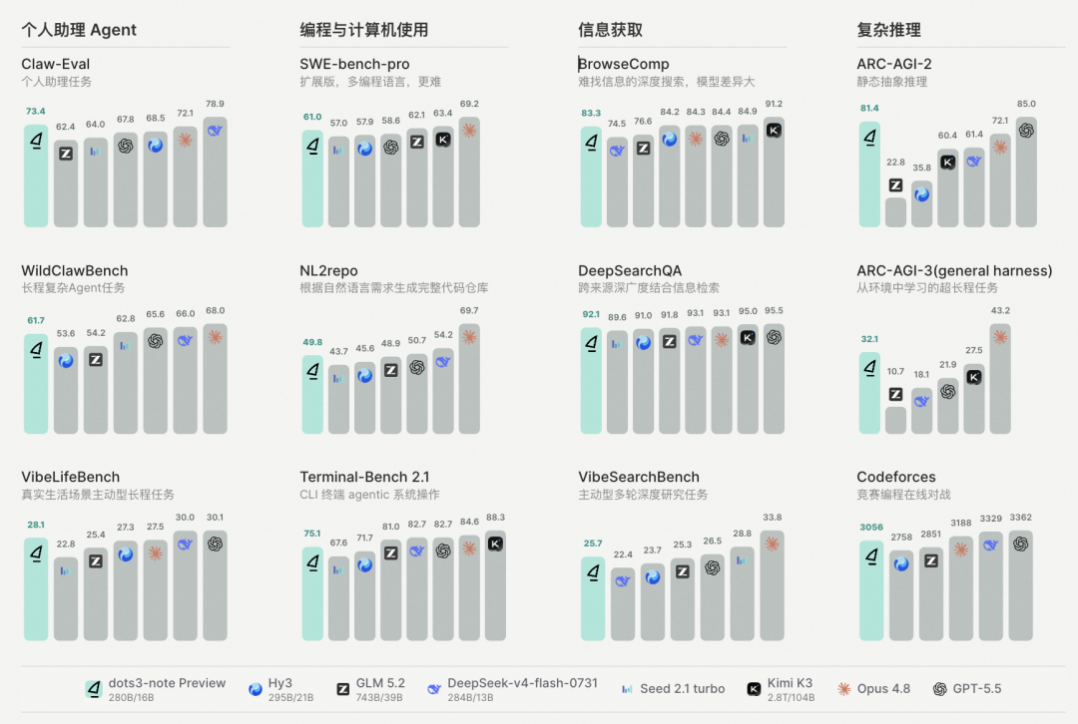Image resolution: width=1078 pixels, height=724 pixels.
Task: Click the GPT-5.5 legend icon
Action: point(939,689)
